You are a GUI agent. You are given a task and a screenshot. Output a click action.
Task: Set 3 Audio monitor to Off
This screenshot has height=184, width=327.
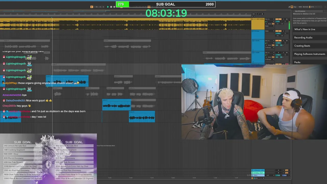click(x=273, y=45)
